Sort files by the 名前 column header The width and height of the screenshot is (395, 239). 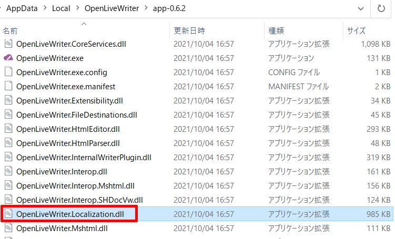(10, 30)
